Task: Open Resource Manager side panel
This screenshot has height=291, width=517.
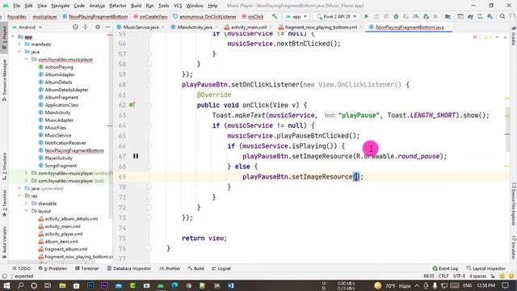Action: pyautogui.click(x=4, y=80)
